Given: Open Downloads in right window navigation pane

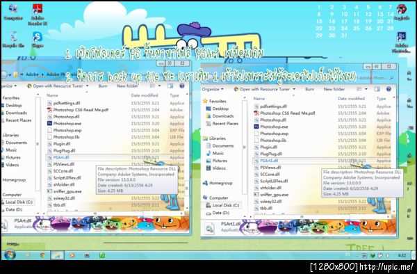Looking at the screenshot, I should point(223,116).
